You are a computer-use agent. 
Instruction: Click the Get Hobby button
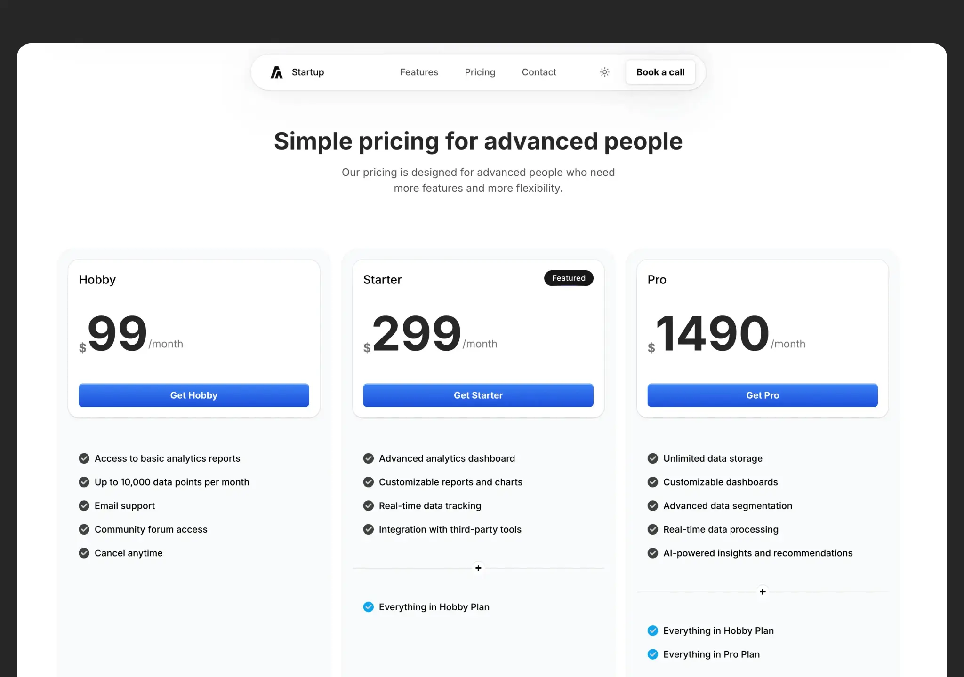click(x=193, y=395)
